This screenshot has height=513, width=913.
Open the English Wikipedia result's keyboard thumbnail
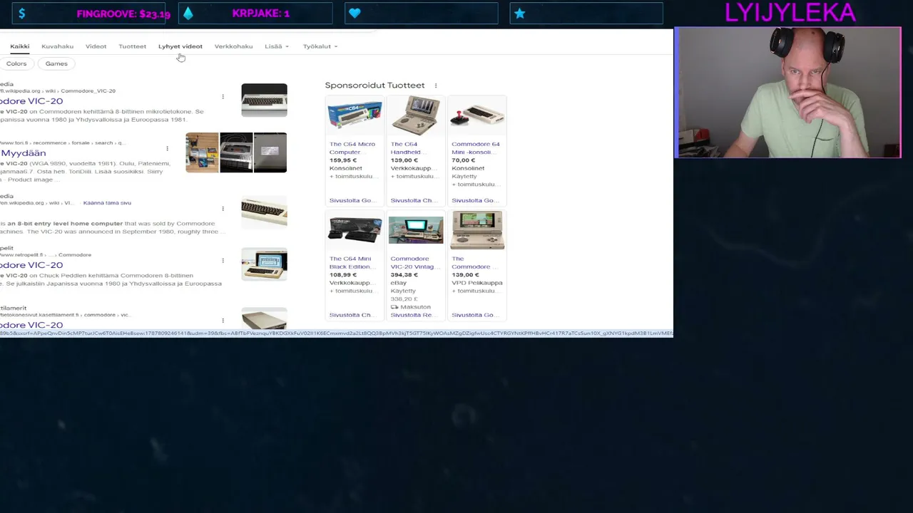click(264, 212)
